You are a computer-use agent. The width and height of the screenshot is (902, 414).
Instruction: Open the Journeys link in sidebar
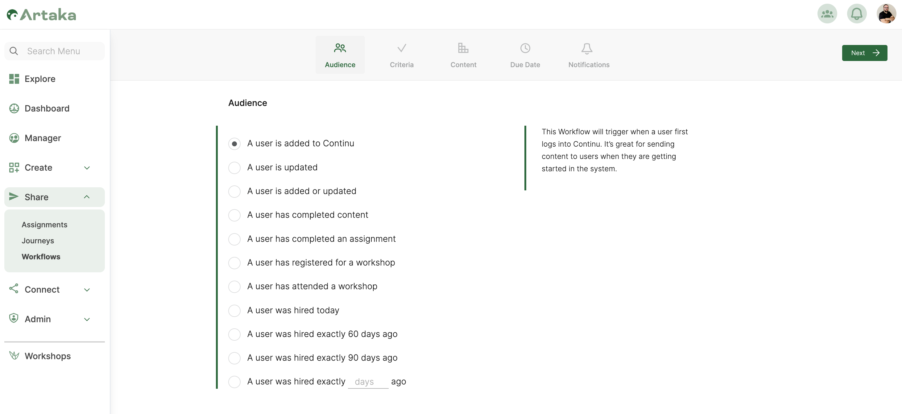(x=38, y=241)
